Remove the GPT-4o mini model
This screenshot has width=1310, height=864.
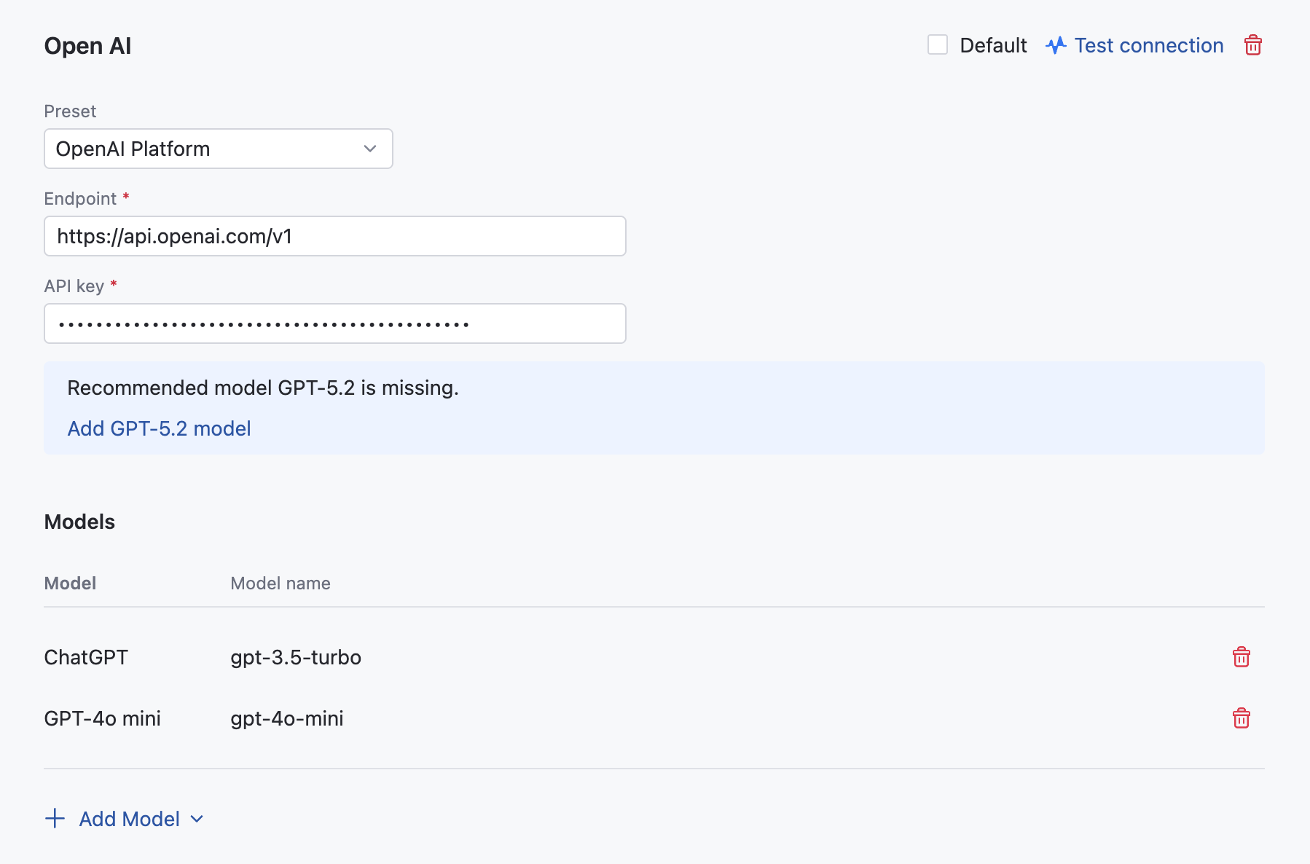coord(1241,718)
